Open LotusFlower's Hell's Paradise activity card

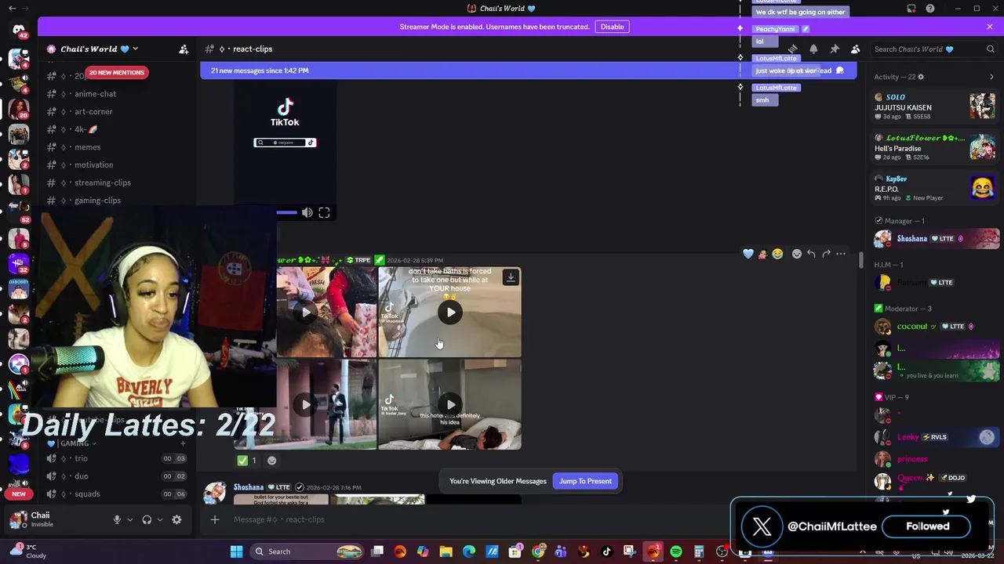pyautogui.click(x=935, y=147)
